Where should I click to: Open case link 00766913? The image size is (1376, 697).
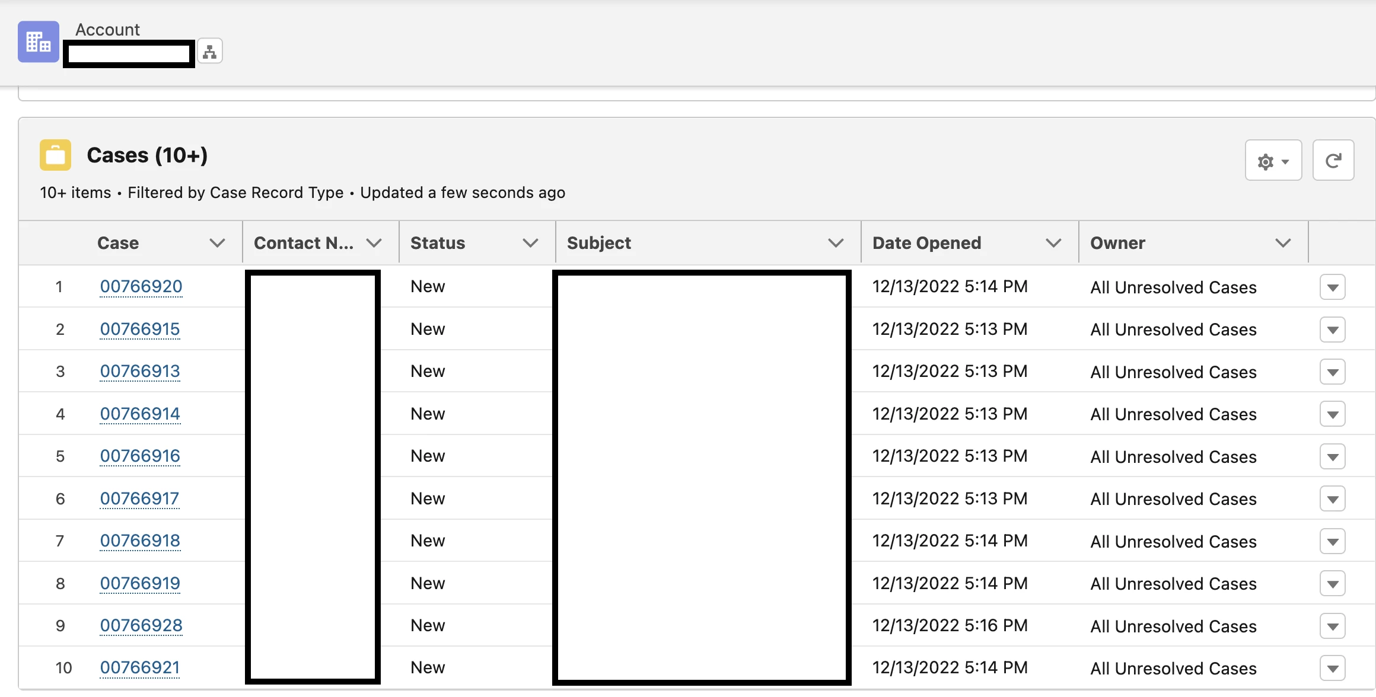[x=140, y=372]
